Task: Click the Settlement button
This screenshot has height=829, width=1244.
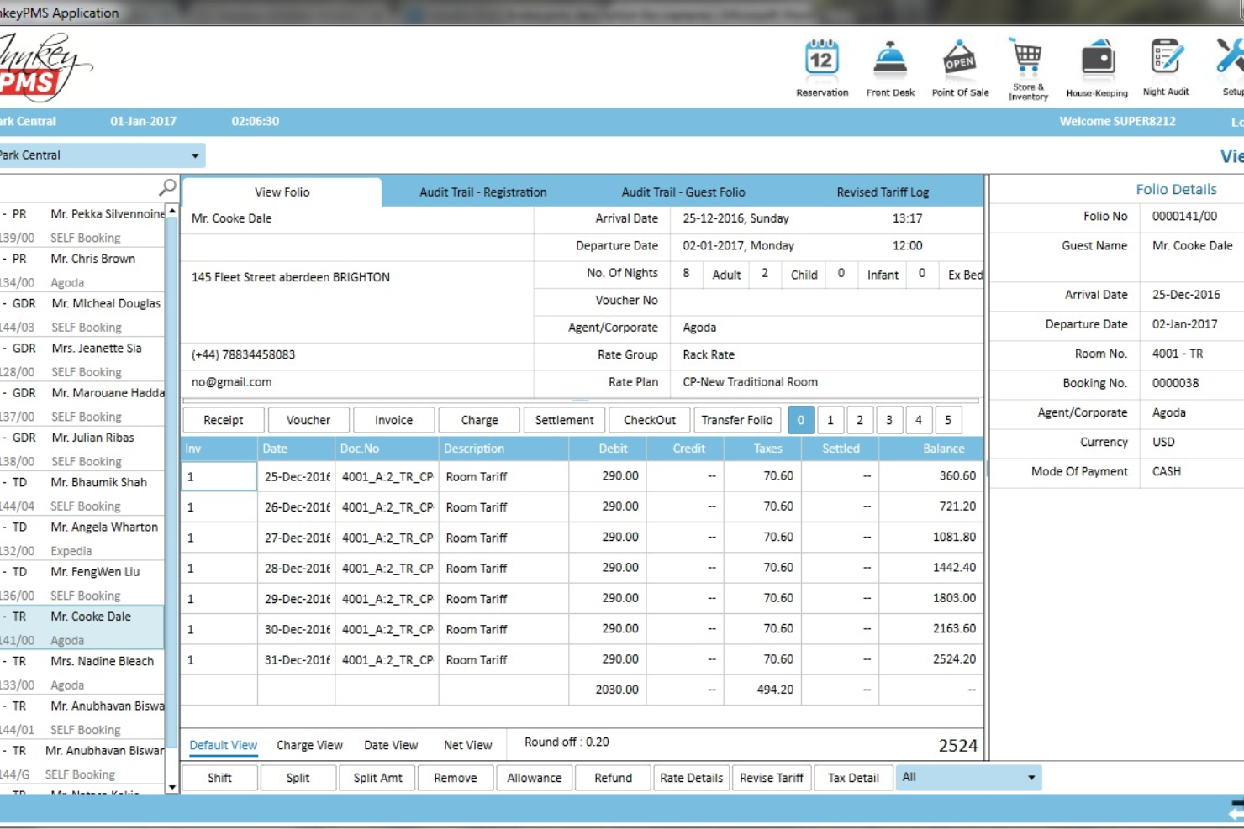Action: pyautogui.click(x=564, y=420)
